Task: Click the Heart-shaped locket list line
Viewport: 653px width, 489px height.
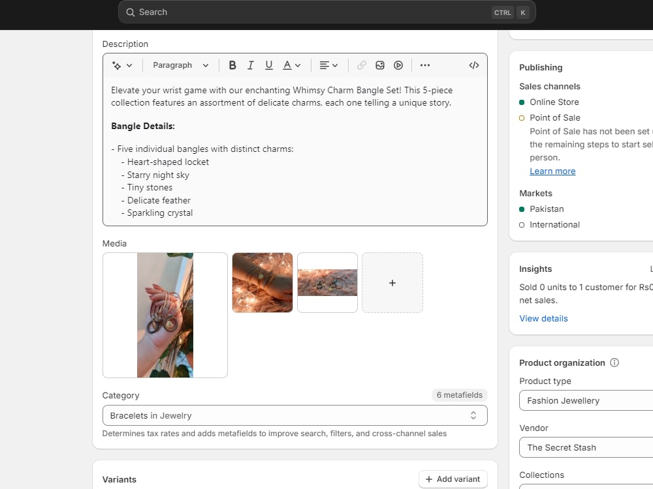Action: point(165,162)
